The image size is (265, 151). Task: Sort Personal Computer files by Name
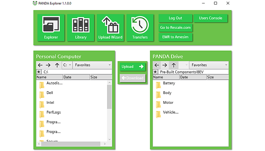50,77
